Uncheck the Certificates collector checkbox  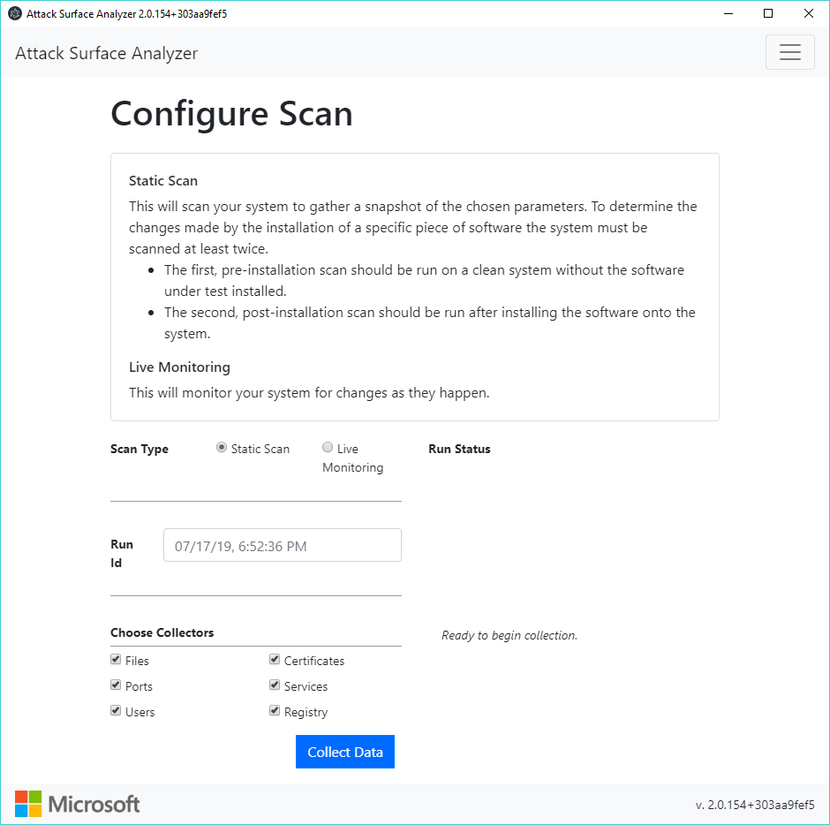(x=275, y=659)
